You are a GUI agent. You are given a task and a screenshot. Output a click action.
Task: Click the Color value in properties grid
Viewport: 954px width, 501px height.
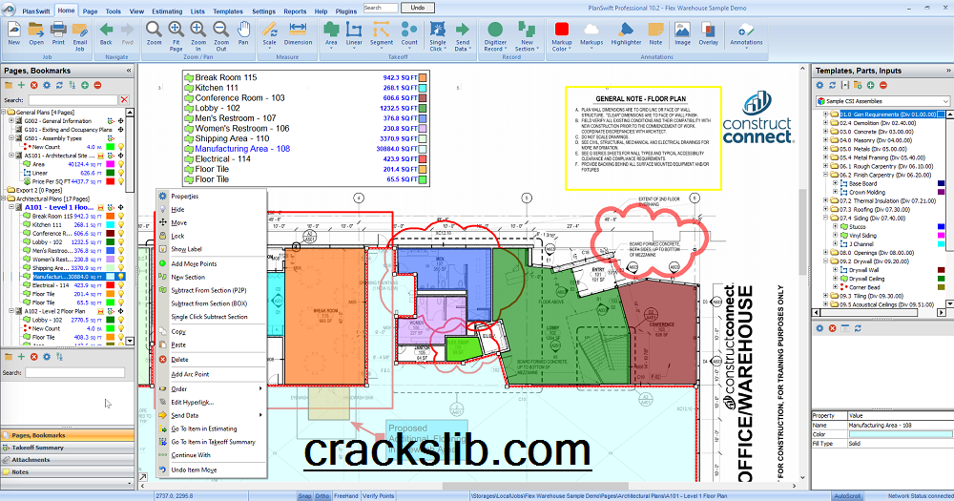pos(901,434)
